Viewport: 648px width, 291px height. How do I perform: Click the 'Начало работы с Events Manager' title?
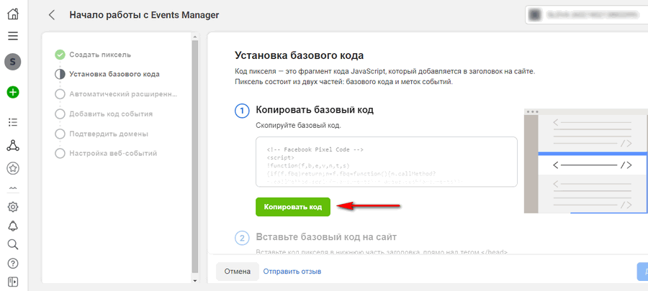click(x=144, y=15)
